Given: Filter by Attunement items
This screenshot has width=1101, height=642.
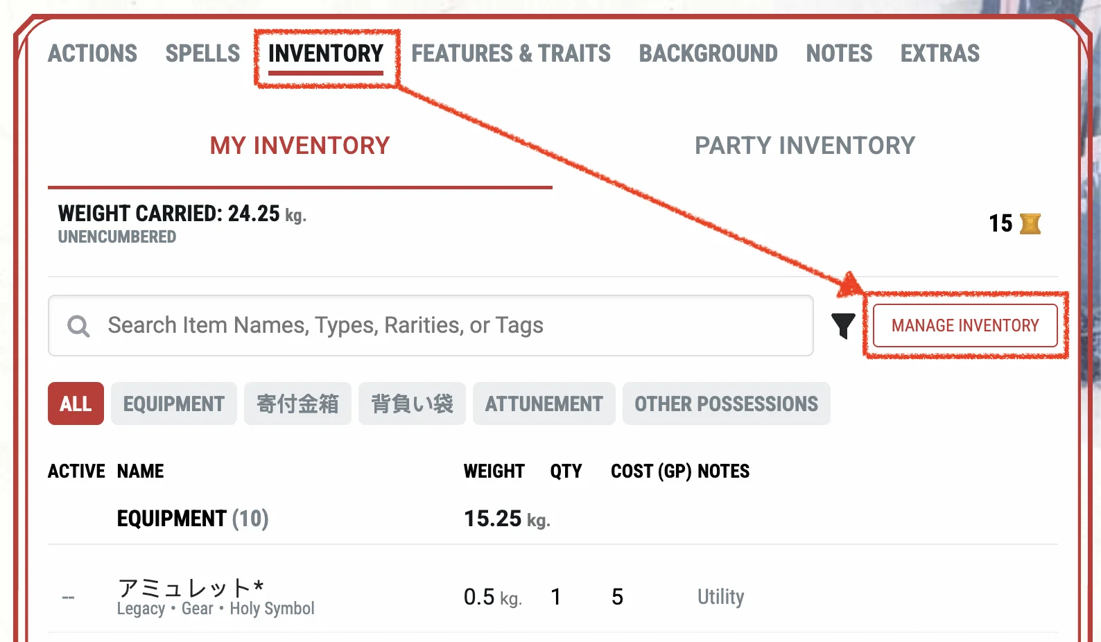Looking at the screenshot, I should point(544,404).
